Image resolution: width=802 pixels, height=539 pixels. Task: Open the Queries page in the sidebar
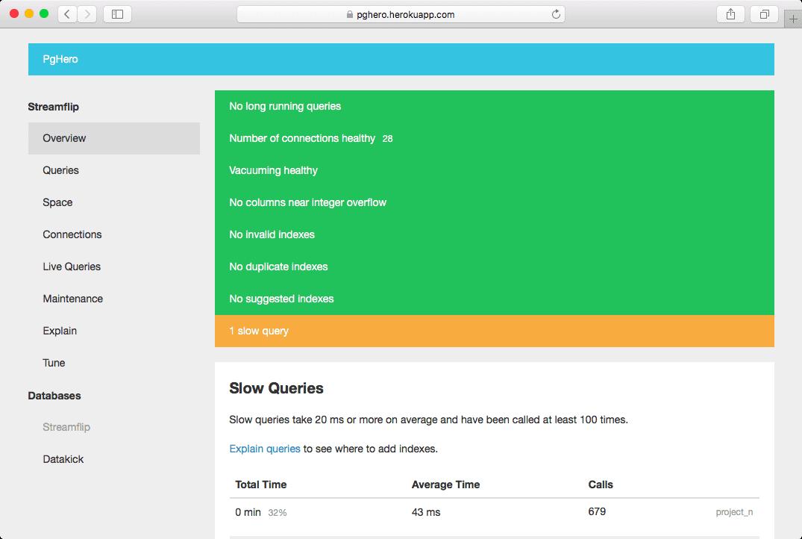click(x=60, y=170)
